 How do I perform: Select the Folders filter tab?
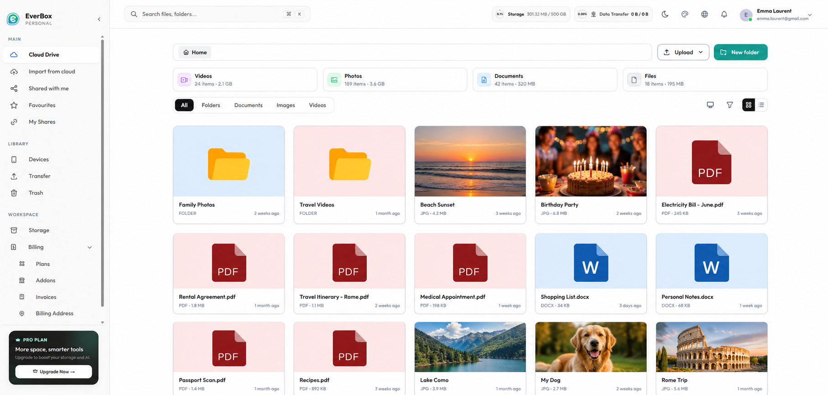click(x=211, y=105)
